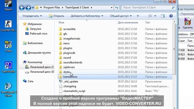194x109 pixels.
Task: Select the sound folder icon
Action: [61, 58]
